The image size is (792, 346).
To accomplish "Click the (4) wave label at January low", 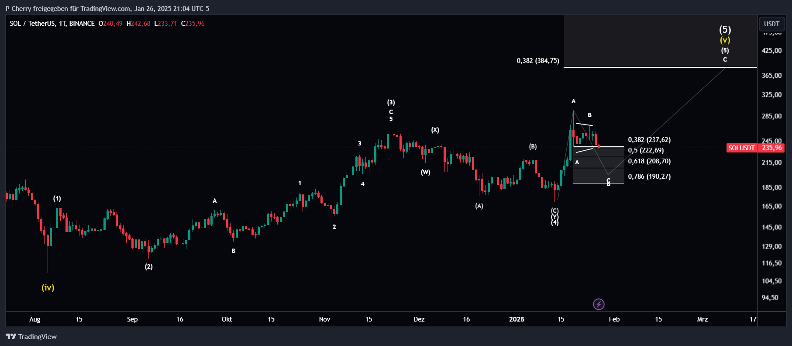I will 554,222.
